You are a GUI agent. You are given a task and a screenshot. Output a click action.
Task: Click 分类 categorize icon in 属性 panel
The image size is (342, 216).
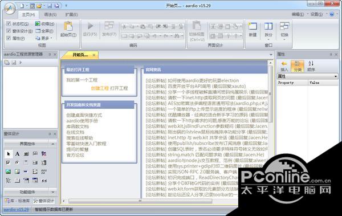(298, 66)
